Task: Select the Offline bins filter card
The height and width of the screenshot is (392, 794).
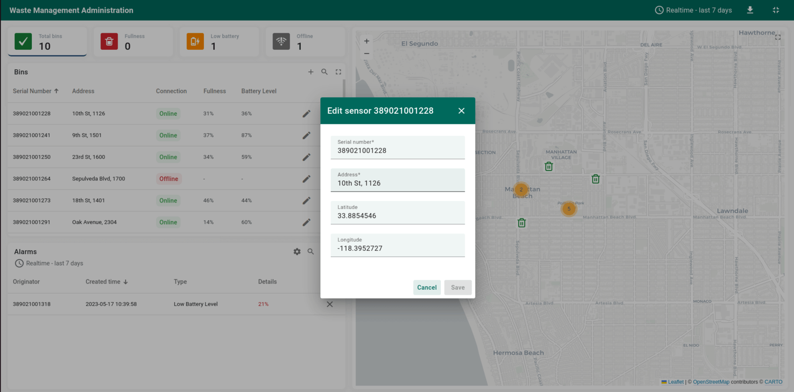Action: click(x=305, y=42)
